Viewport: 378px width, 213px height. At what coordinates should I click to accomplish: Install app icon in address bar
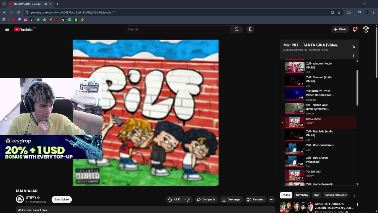pos(333,12)
